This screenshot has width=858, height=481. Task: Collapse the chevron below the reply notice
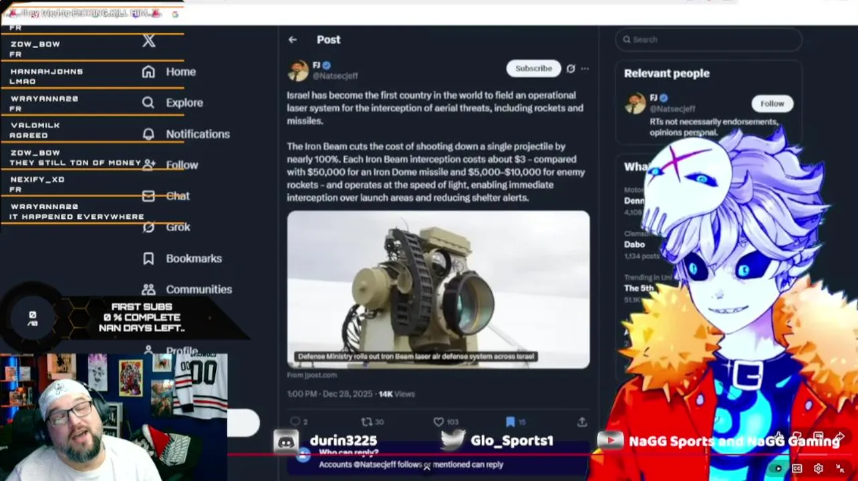426,468
